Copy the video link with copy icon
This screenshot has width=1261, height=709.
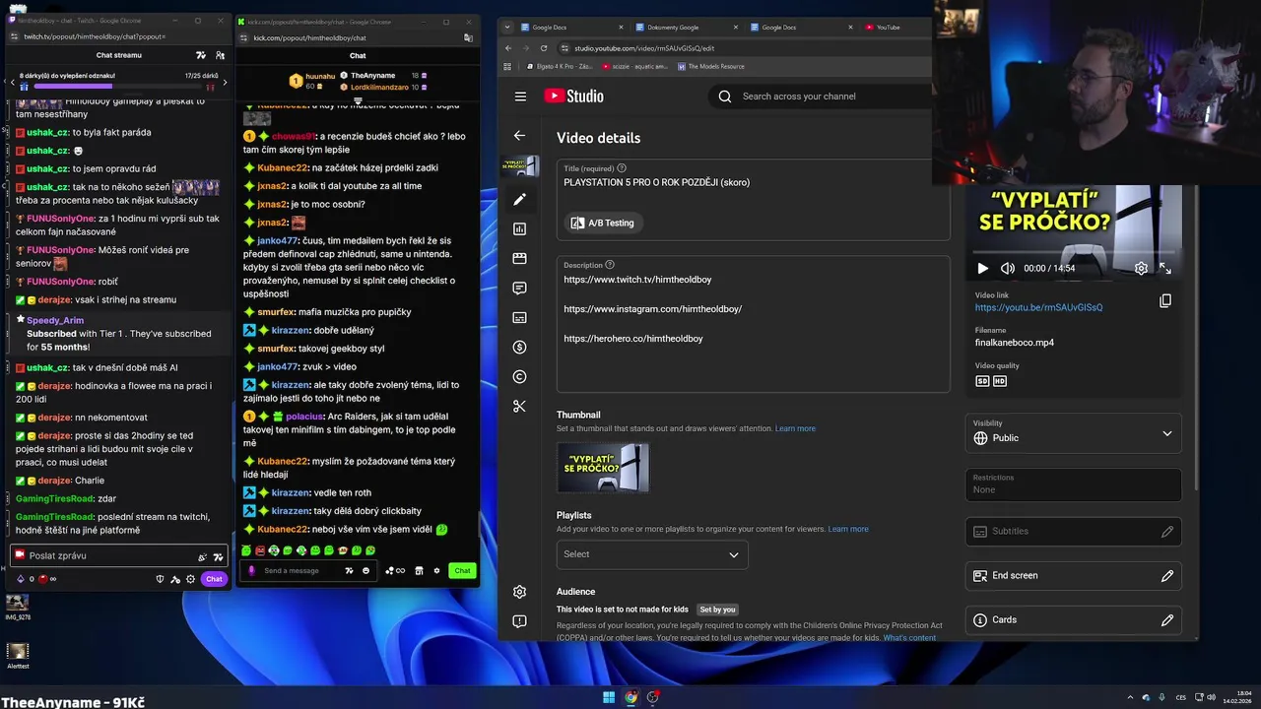point(1165,301)
